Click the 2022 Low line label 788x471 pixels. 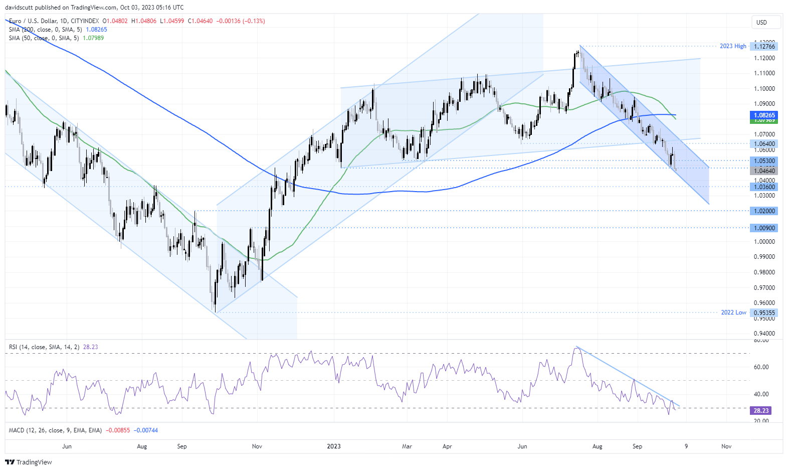(733, 312)
